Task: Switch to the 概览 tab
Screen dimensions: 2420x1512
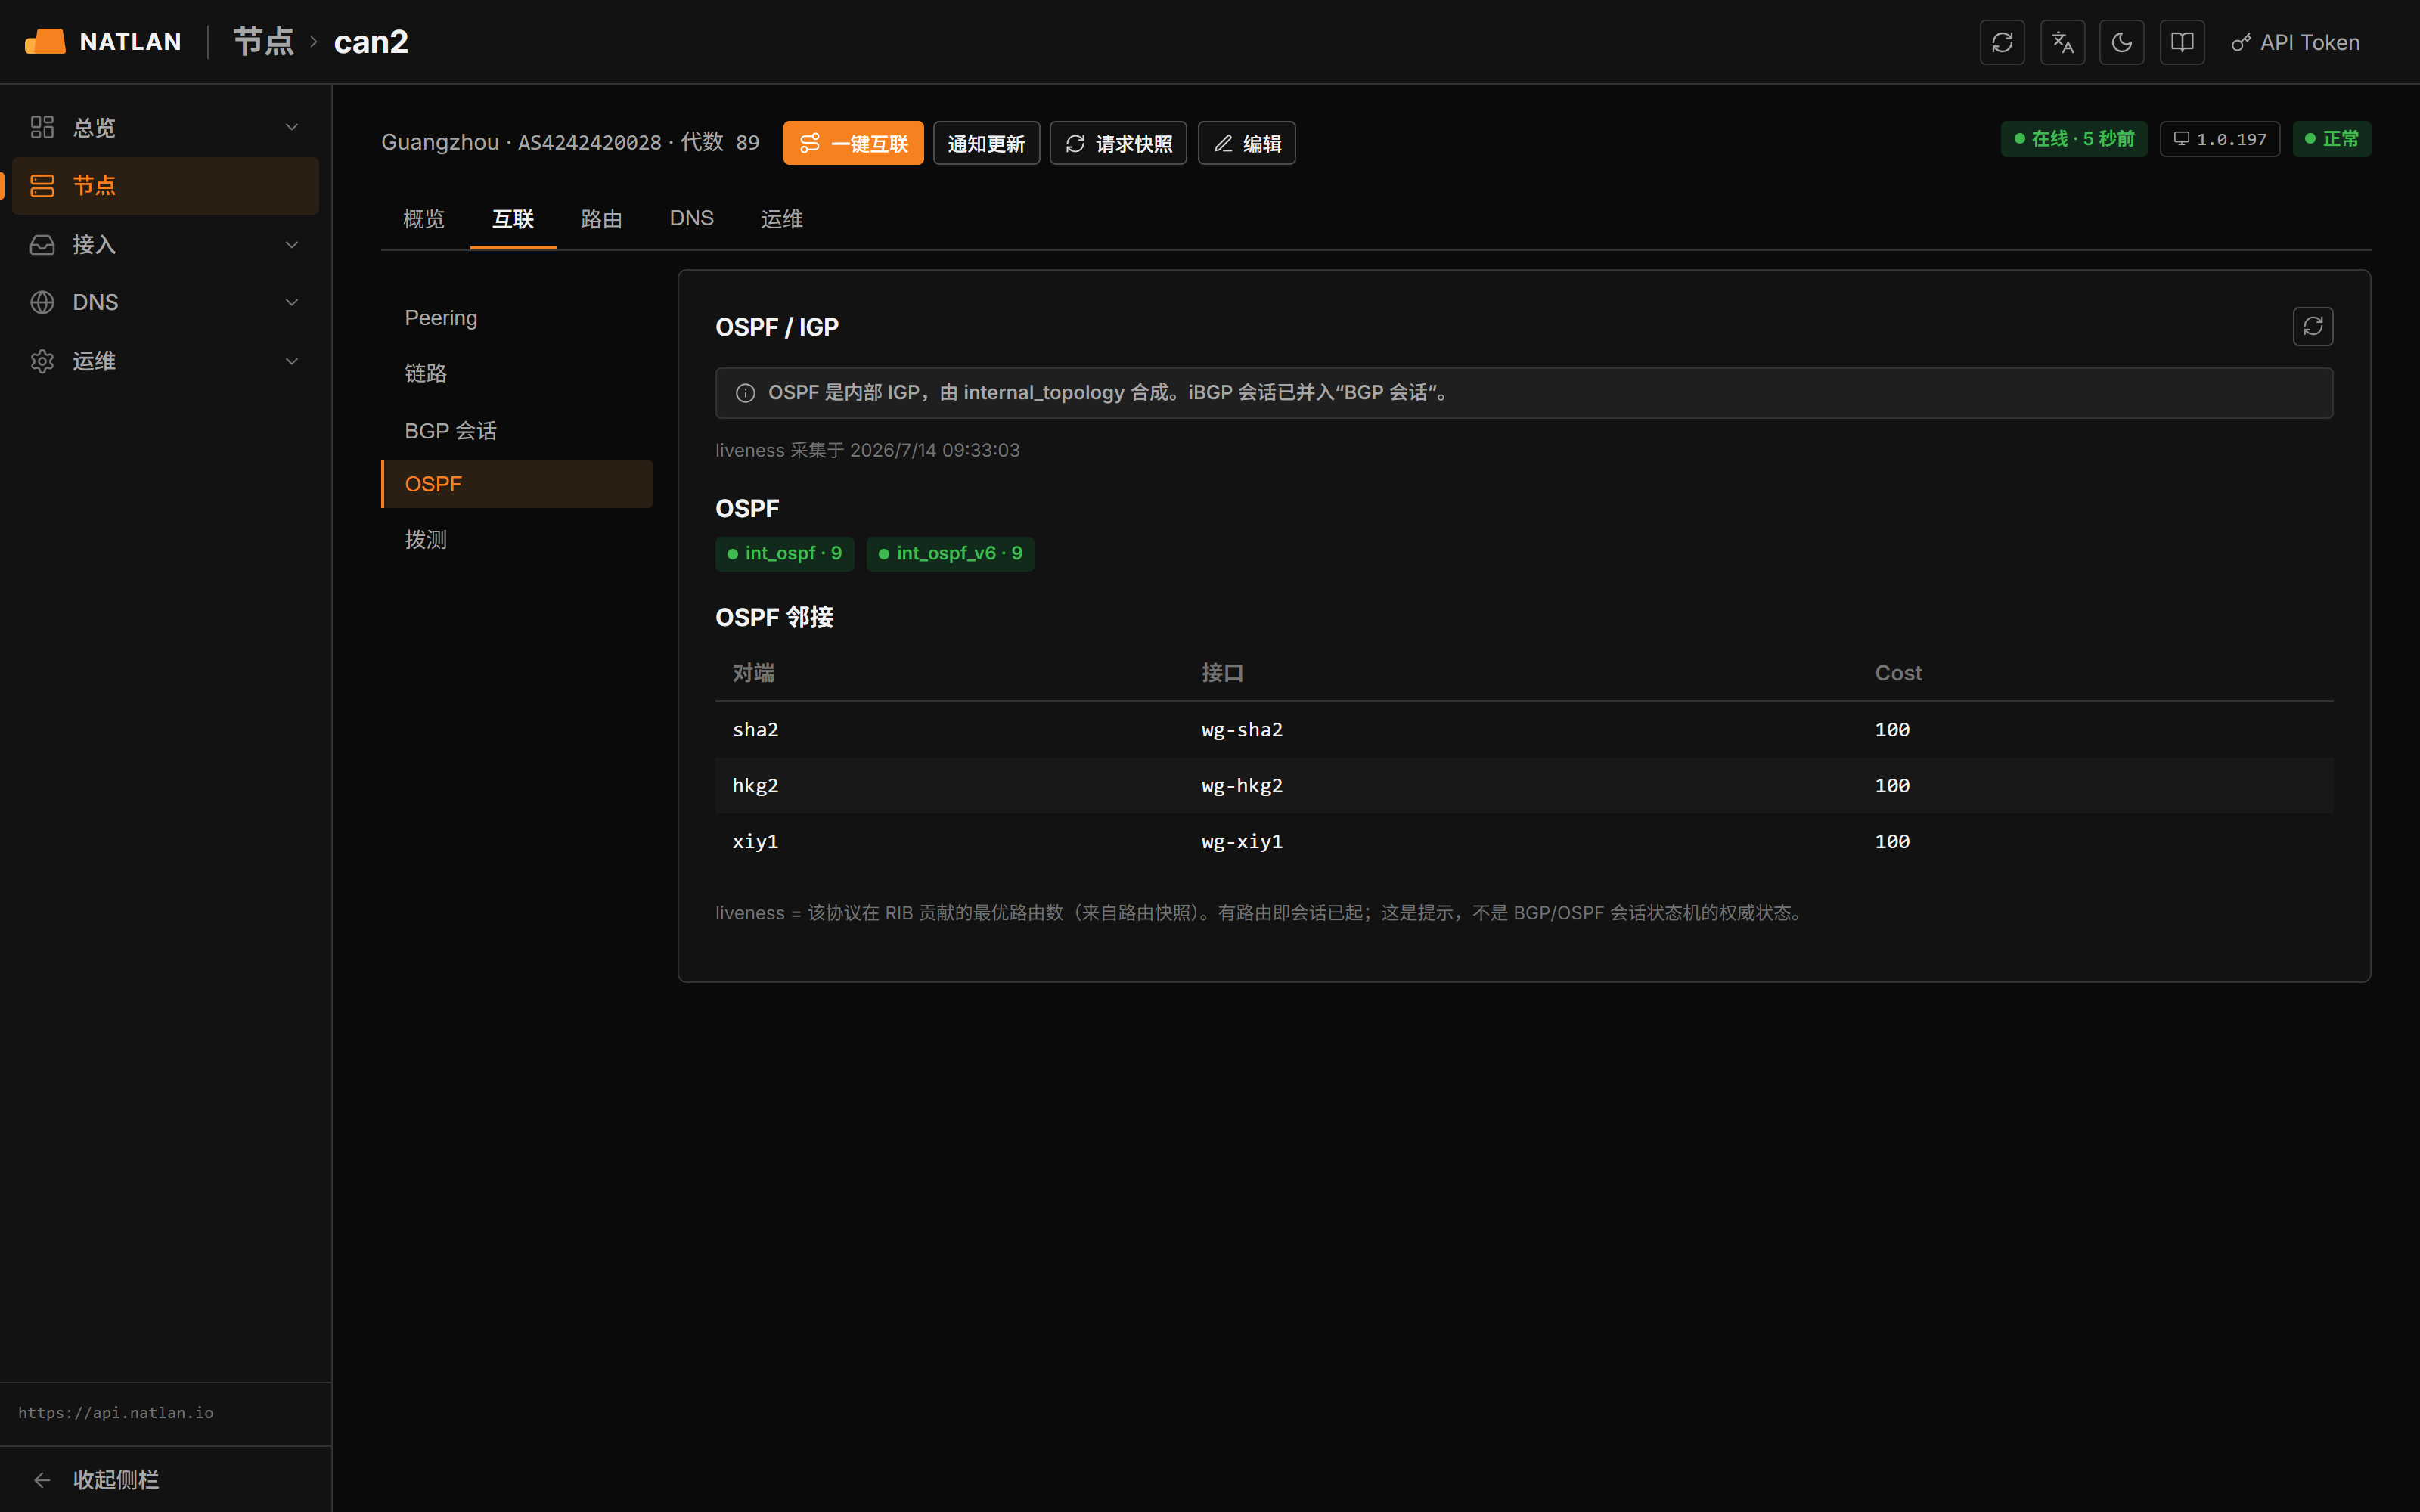Action: [x=424, y=218]
